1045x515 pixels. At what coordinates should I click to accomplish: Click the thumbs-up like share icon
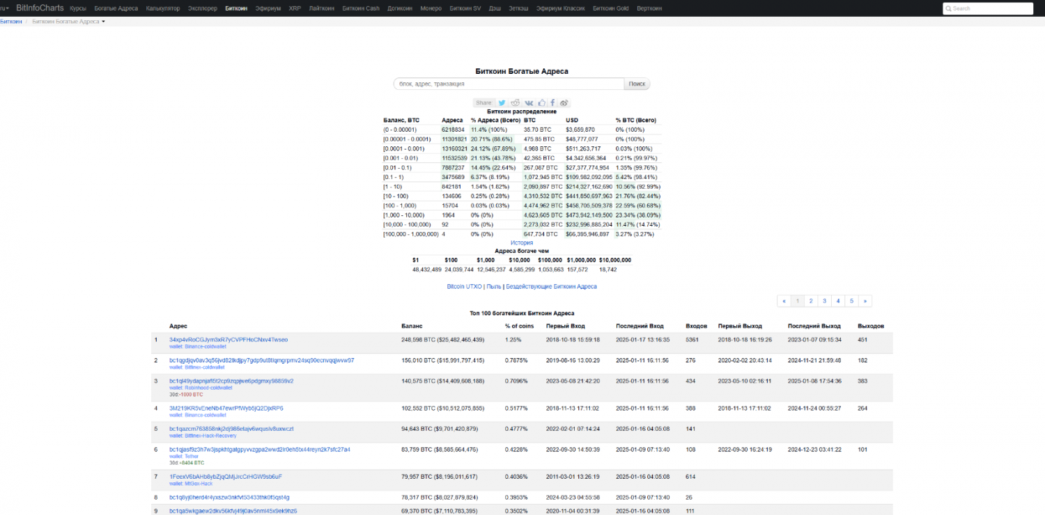pos(541,103)
